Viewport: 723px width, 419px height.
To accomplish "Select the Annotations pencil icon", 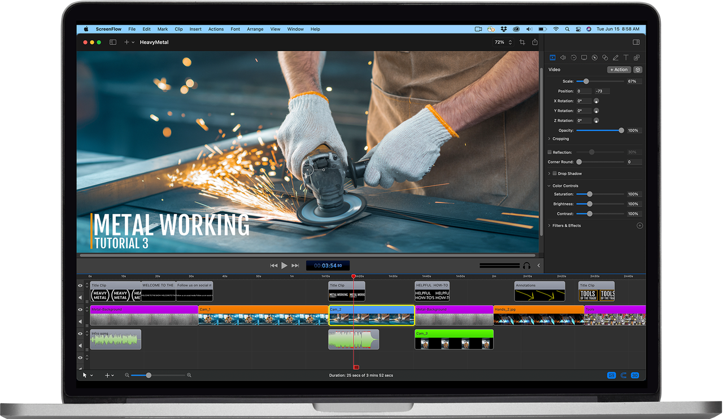I will click(x=616, y=57).
